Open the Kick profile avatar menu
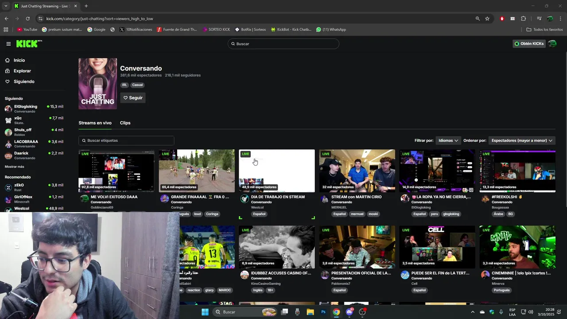This screenshot has width=567, height=319. [552, 43]
